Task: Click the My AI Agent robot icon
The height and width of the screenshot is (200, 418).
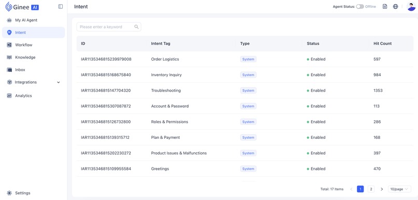Action: tap(9, 20)
